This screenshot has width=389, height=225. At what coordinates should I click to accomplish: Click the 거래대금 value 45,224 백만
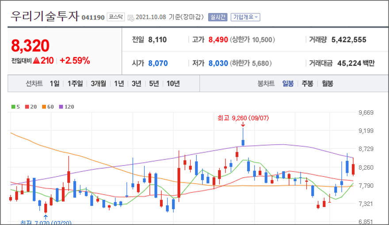tap(356, 63)
